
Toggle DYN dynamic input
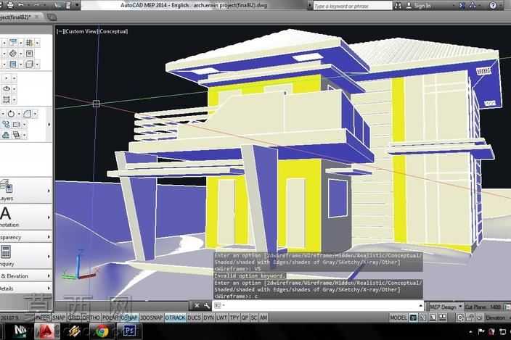coord(208,318)
